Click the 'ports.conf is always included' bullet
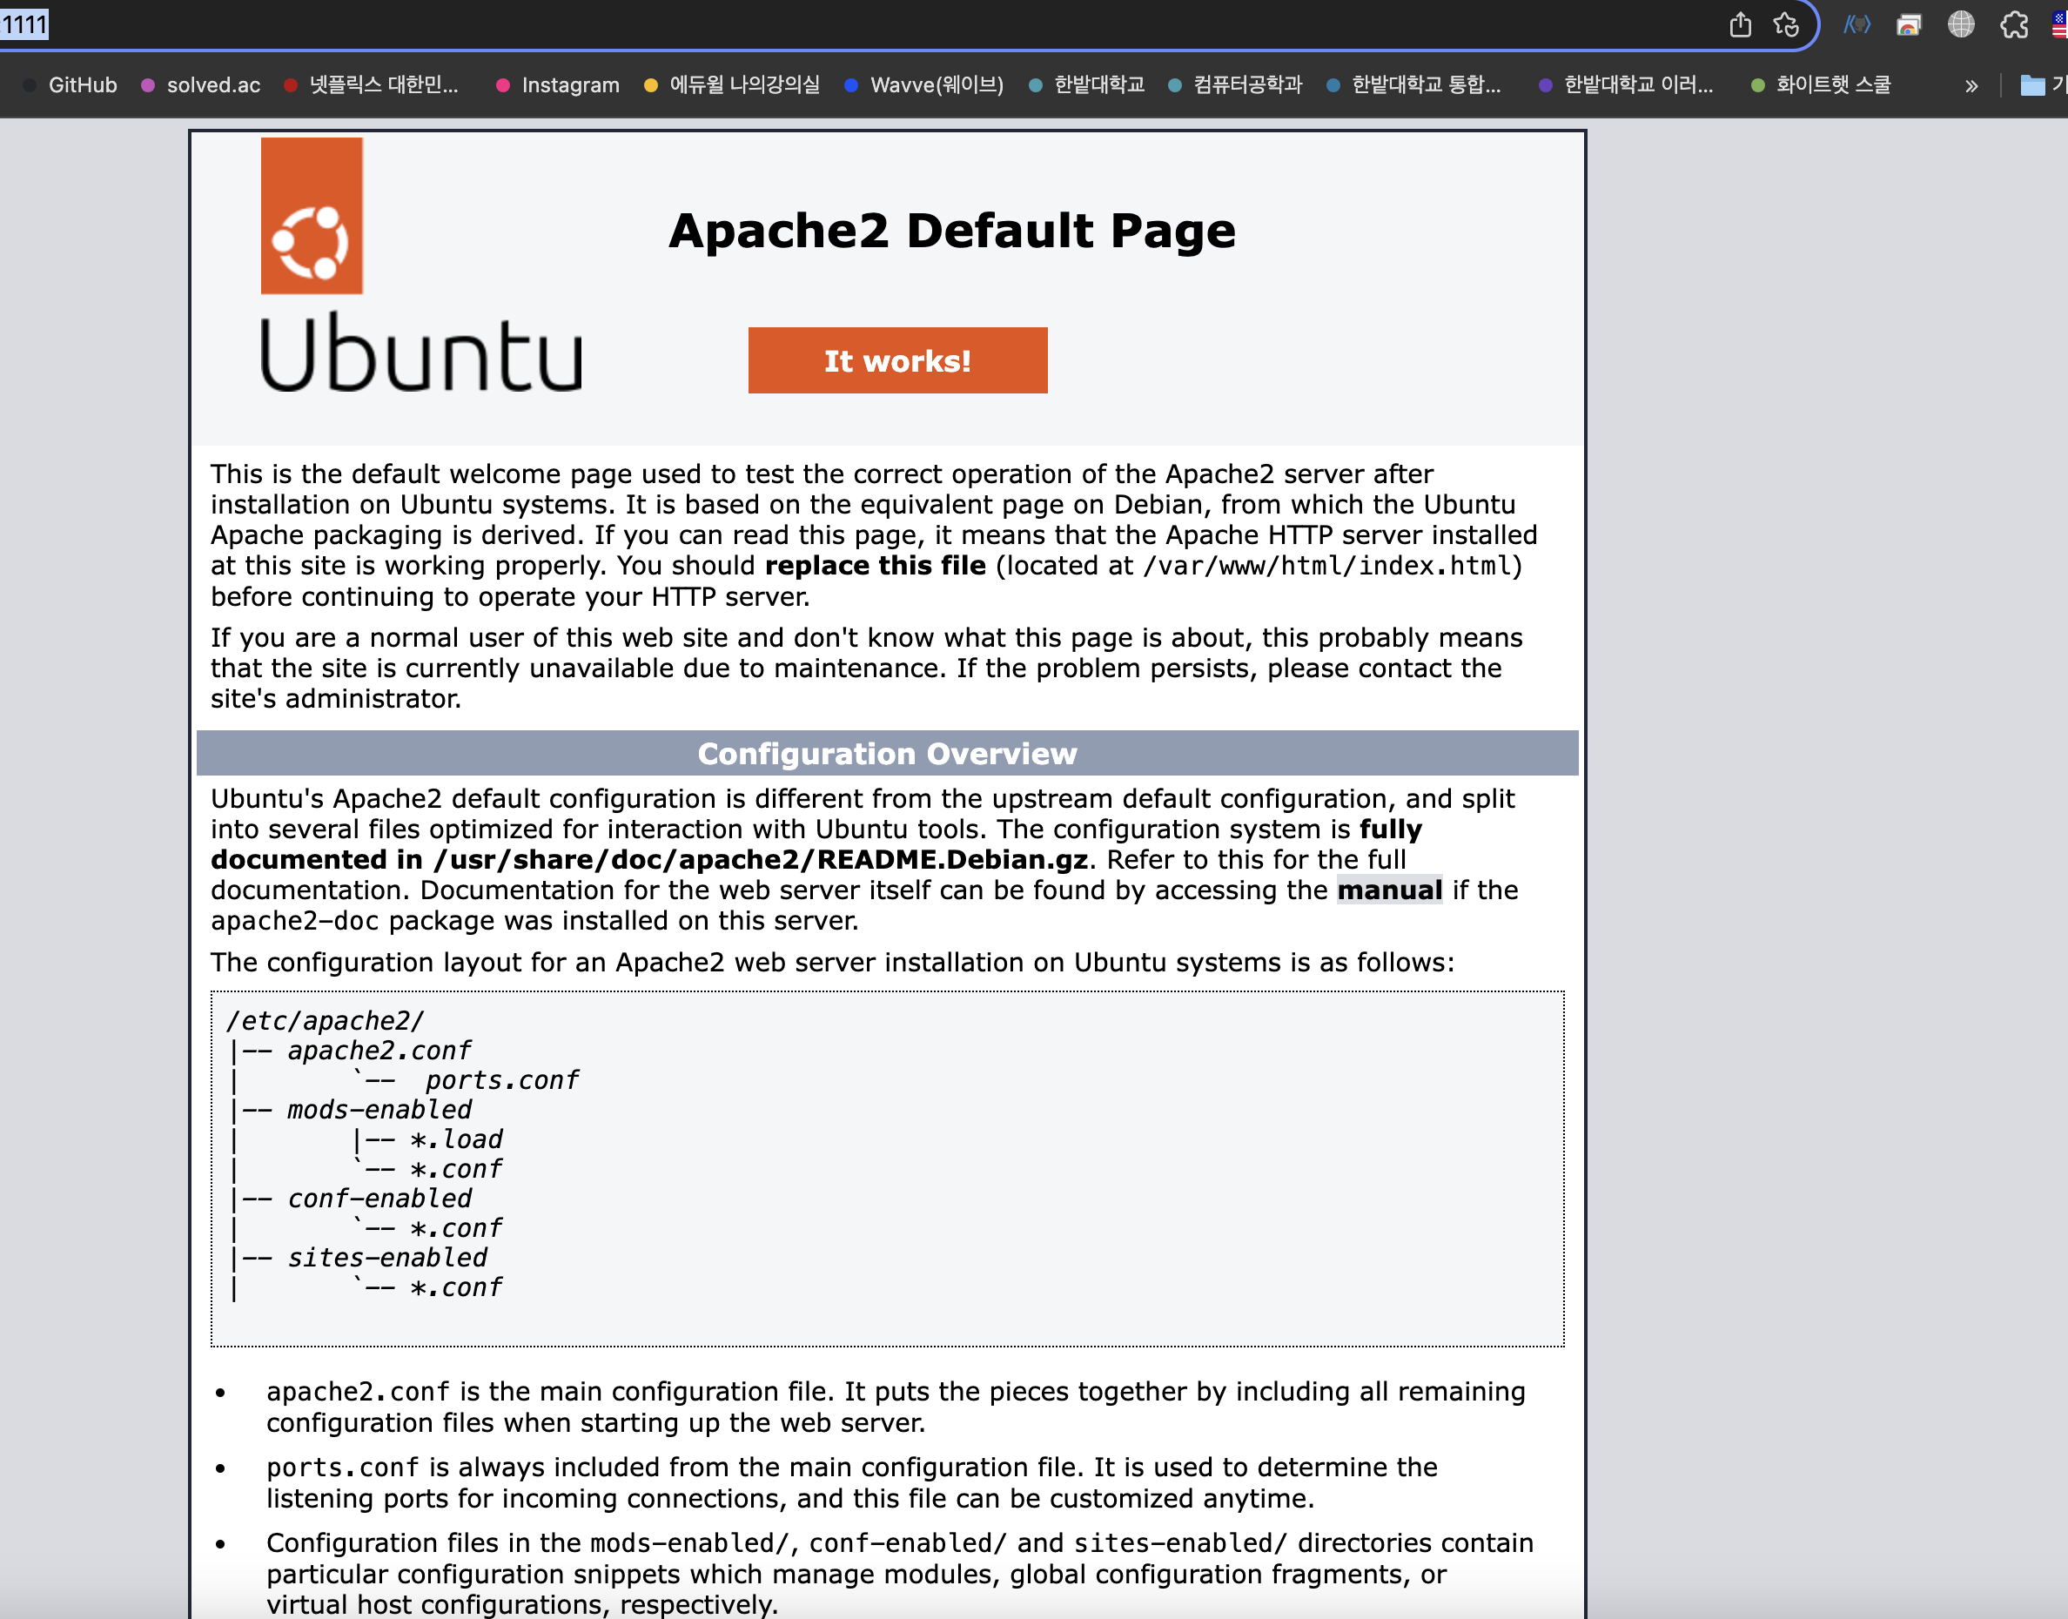Screen dimensions: 2068x1619 852,1482
